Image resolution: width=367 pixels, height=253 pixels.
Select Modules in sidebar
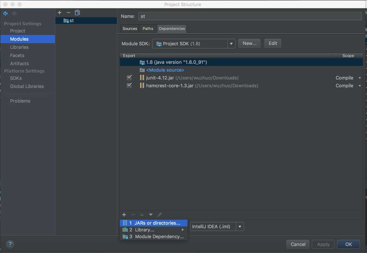click(28, 39)
